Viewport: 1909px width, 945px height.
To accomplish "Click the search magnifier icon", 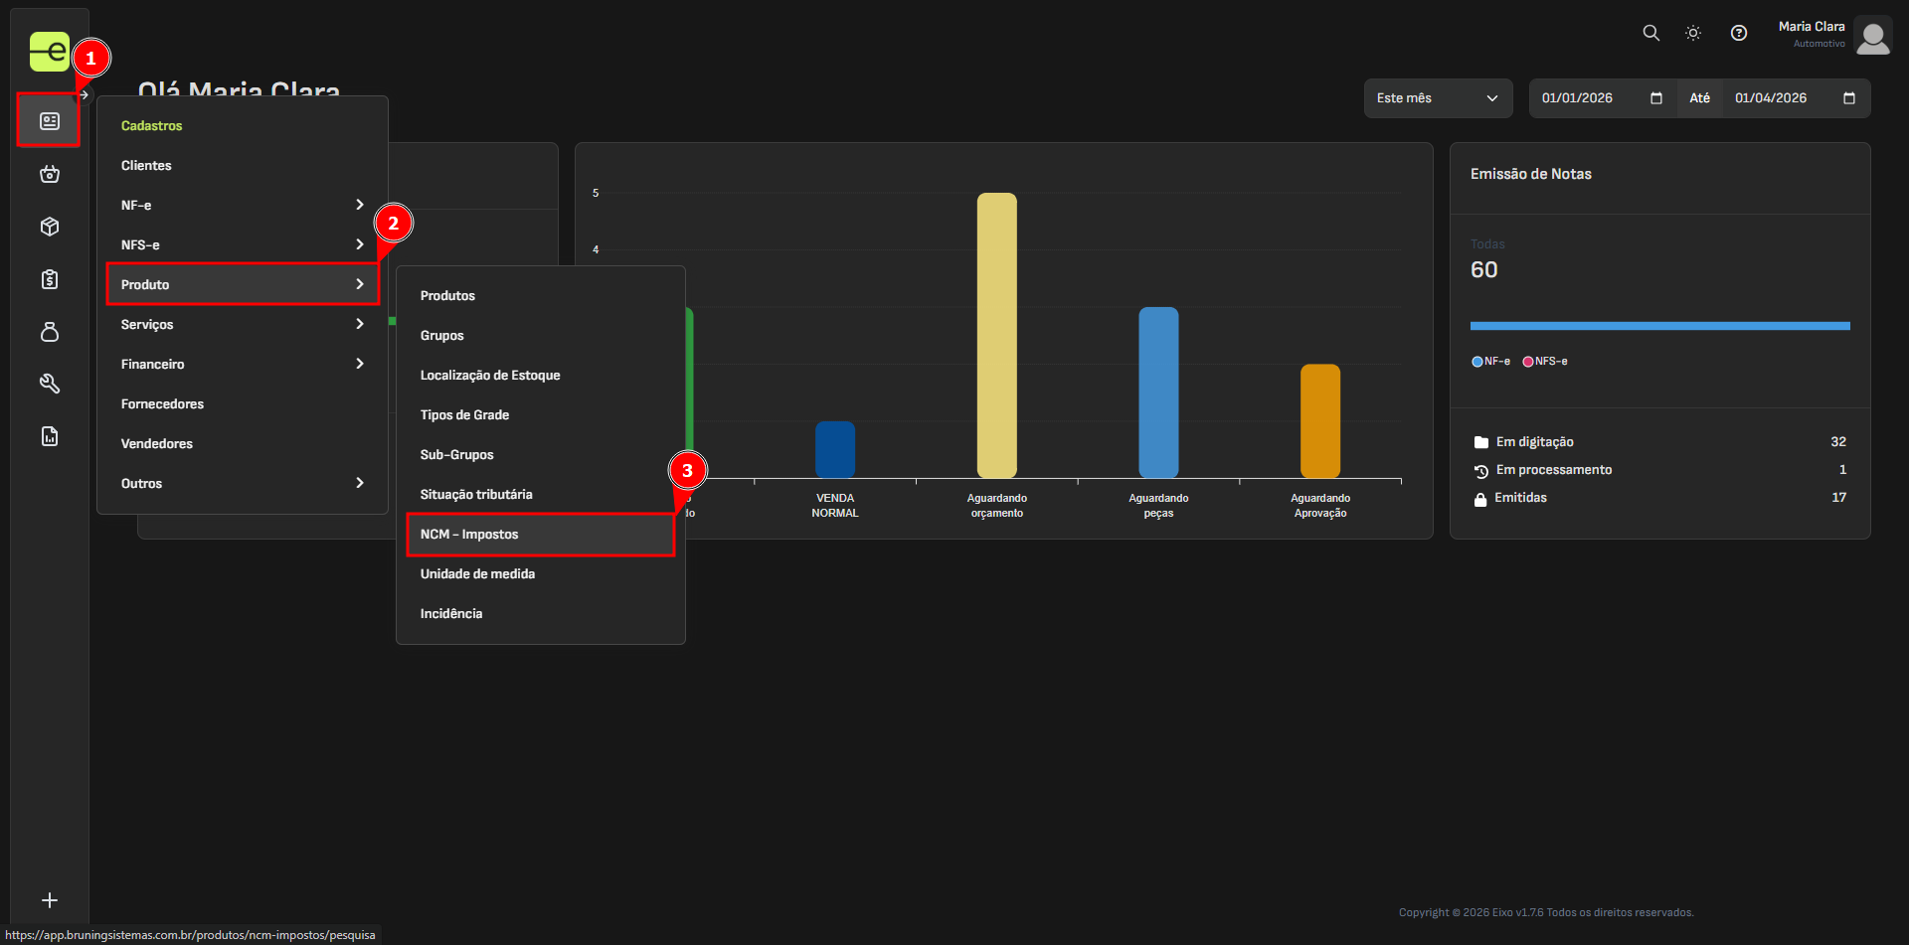I will tap(1650, 33).
